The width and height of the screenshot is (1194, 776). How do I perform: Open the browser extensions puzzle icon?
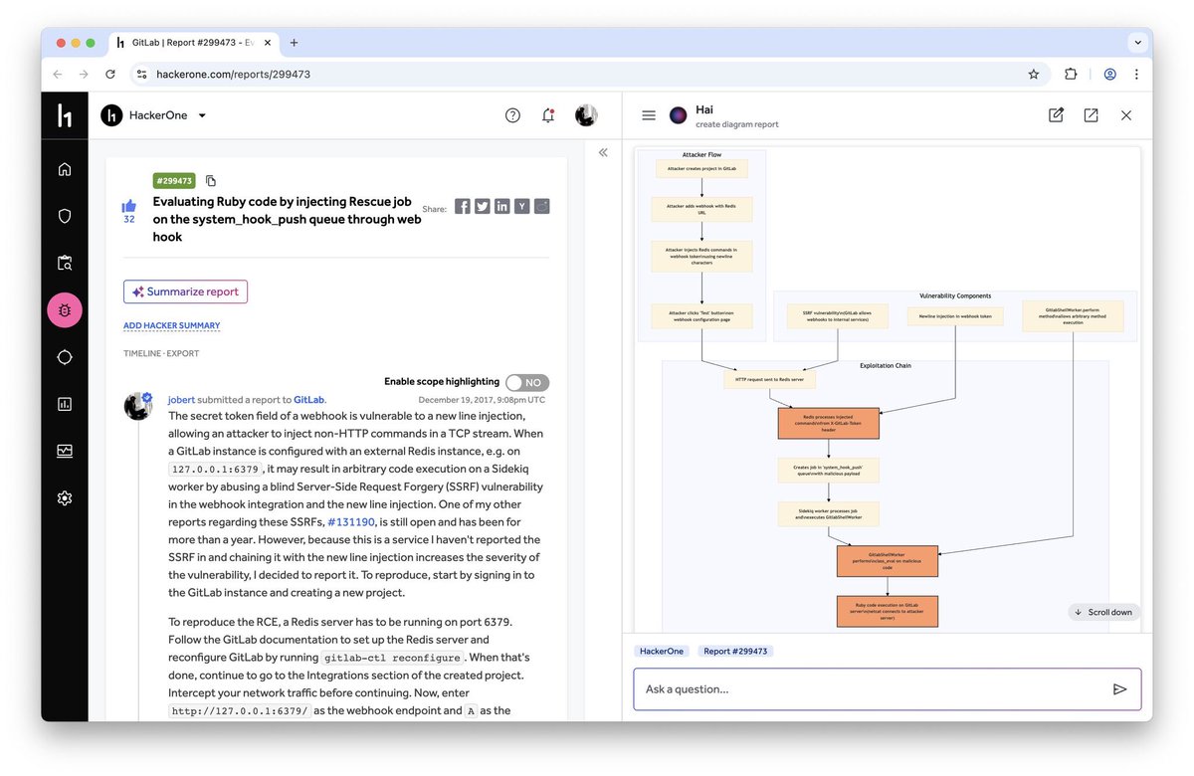tap(1071, 74)
